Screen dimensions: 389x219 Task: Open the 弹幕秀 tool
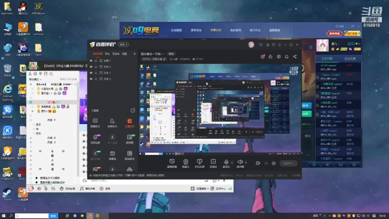(112, 155)
